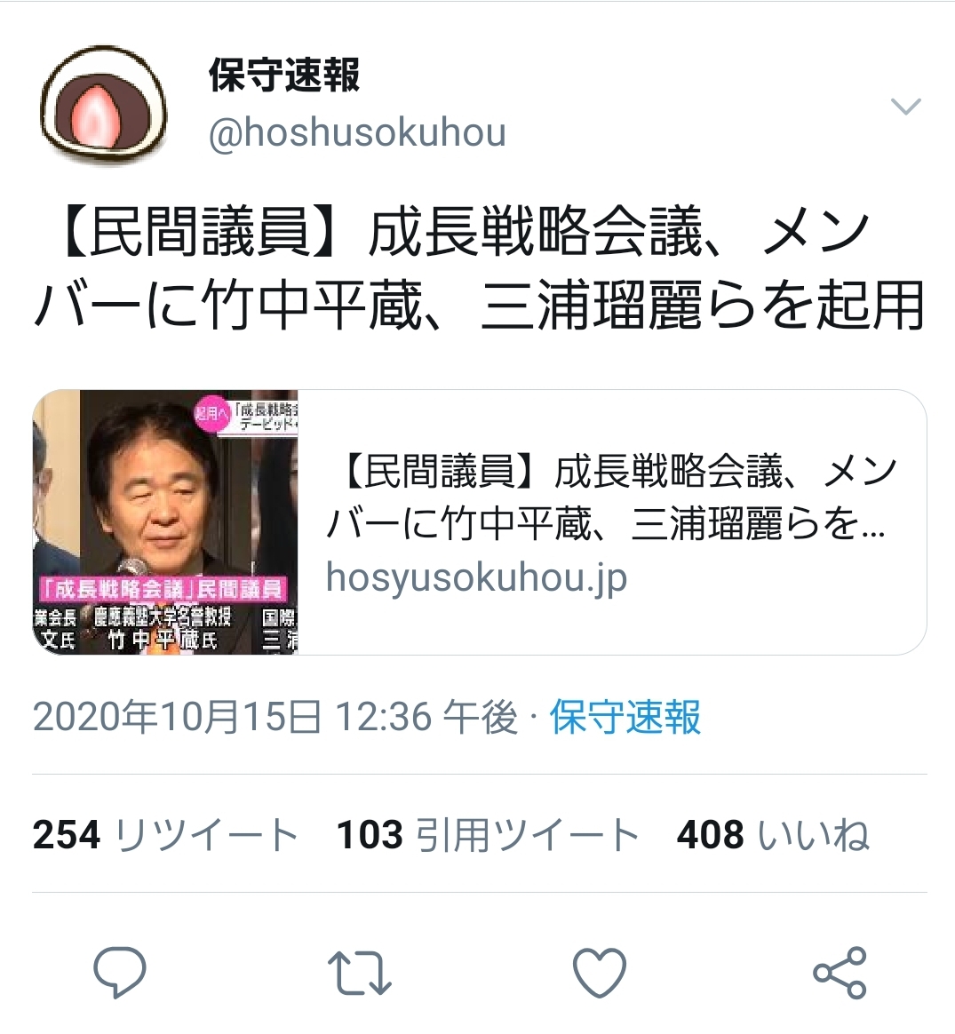The width and height of the screenshot is (955, 1034).
Task: Open the link card article headline
Action: 610,498
